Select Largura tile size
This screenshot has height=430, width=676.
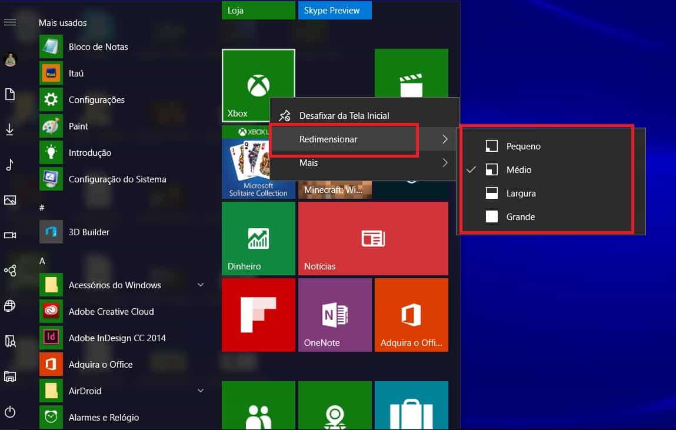pyautogui.click(x=551, y=193)
